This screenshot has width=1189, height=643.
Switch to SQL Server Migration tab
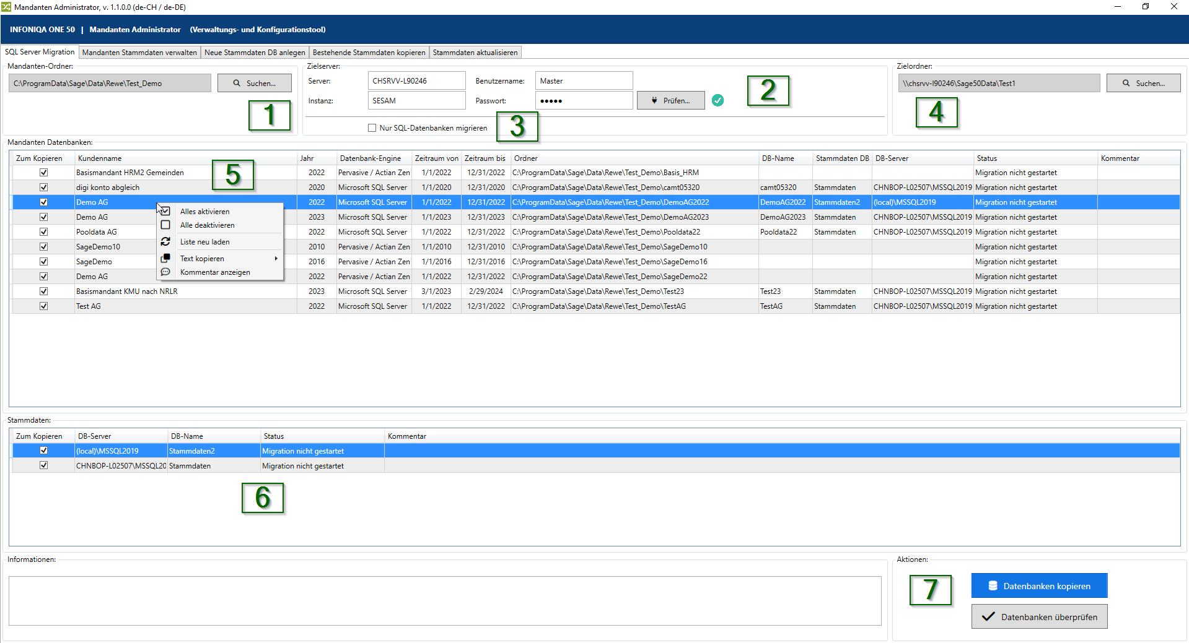click(40, 52)
